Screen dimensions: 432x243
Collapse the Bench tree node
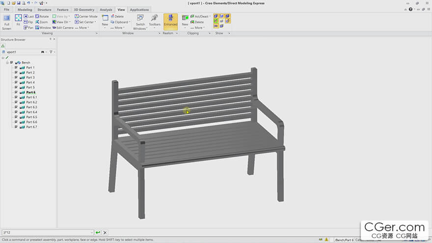click(7, 62)
